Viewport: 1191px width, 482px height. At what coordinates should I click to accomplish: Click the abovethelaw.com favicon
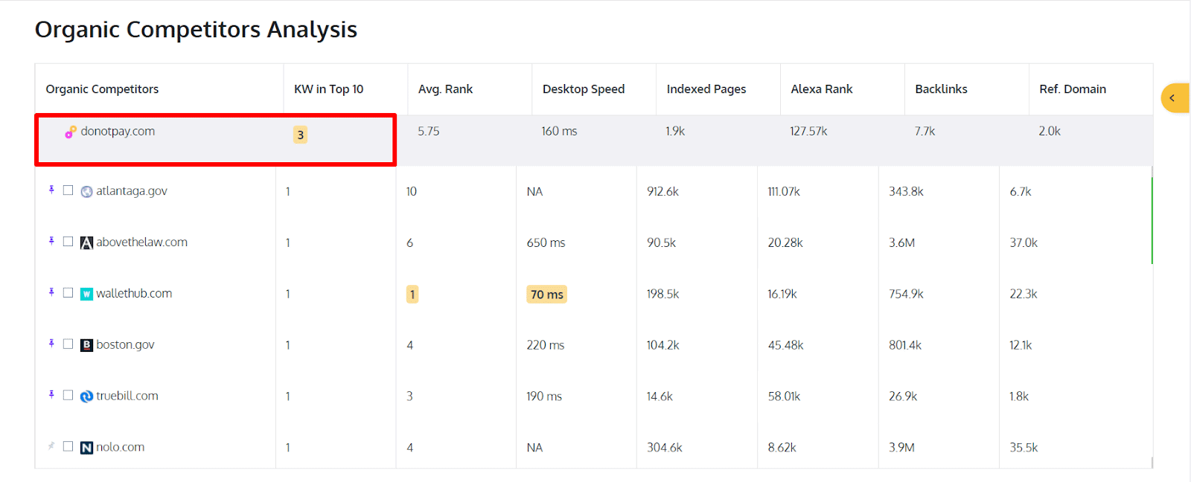pos(86,242)
